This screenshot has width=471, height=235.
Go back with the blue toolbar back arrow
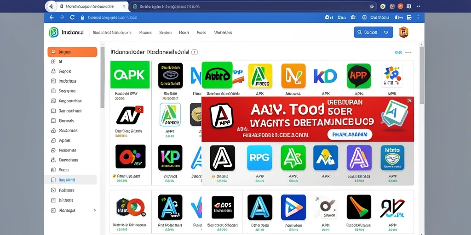tap(52, 18)
